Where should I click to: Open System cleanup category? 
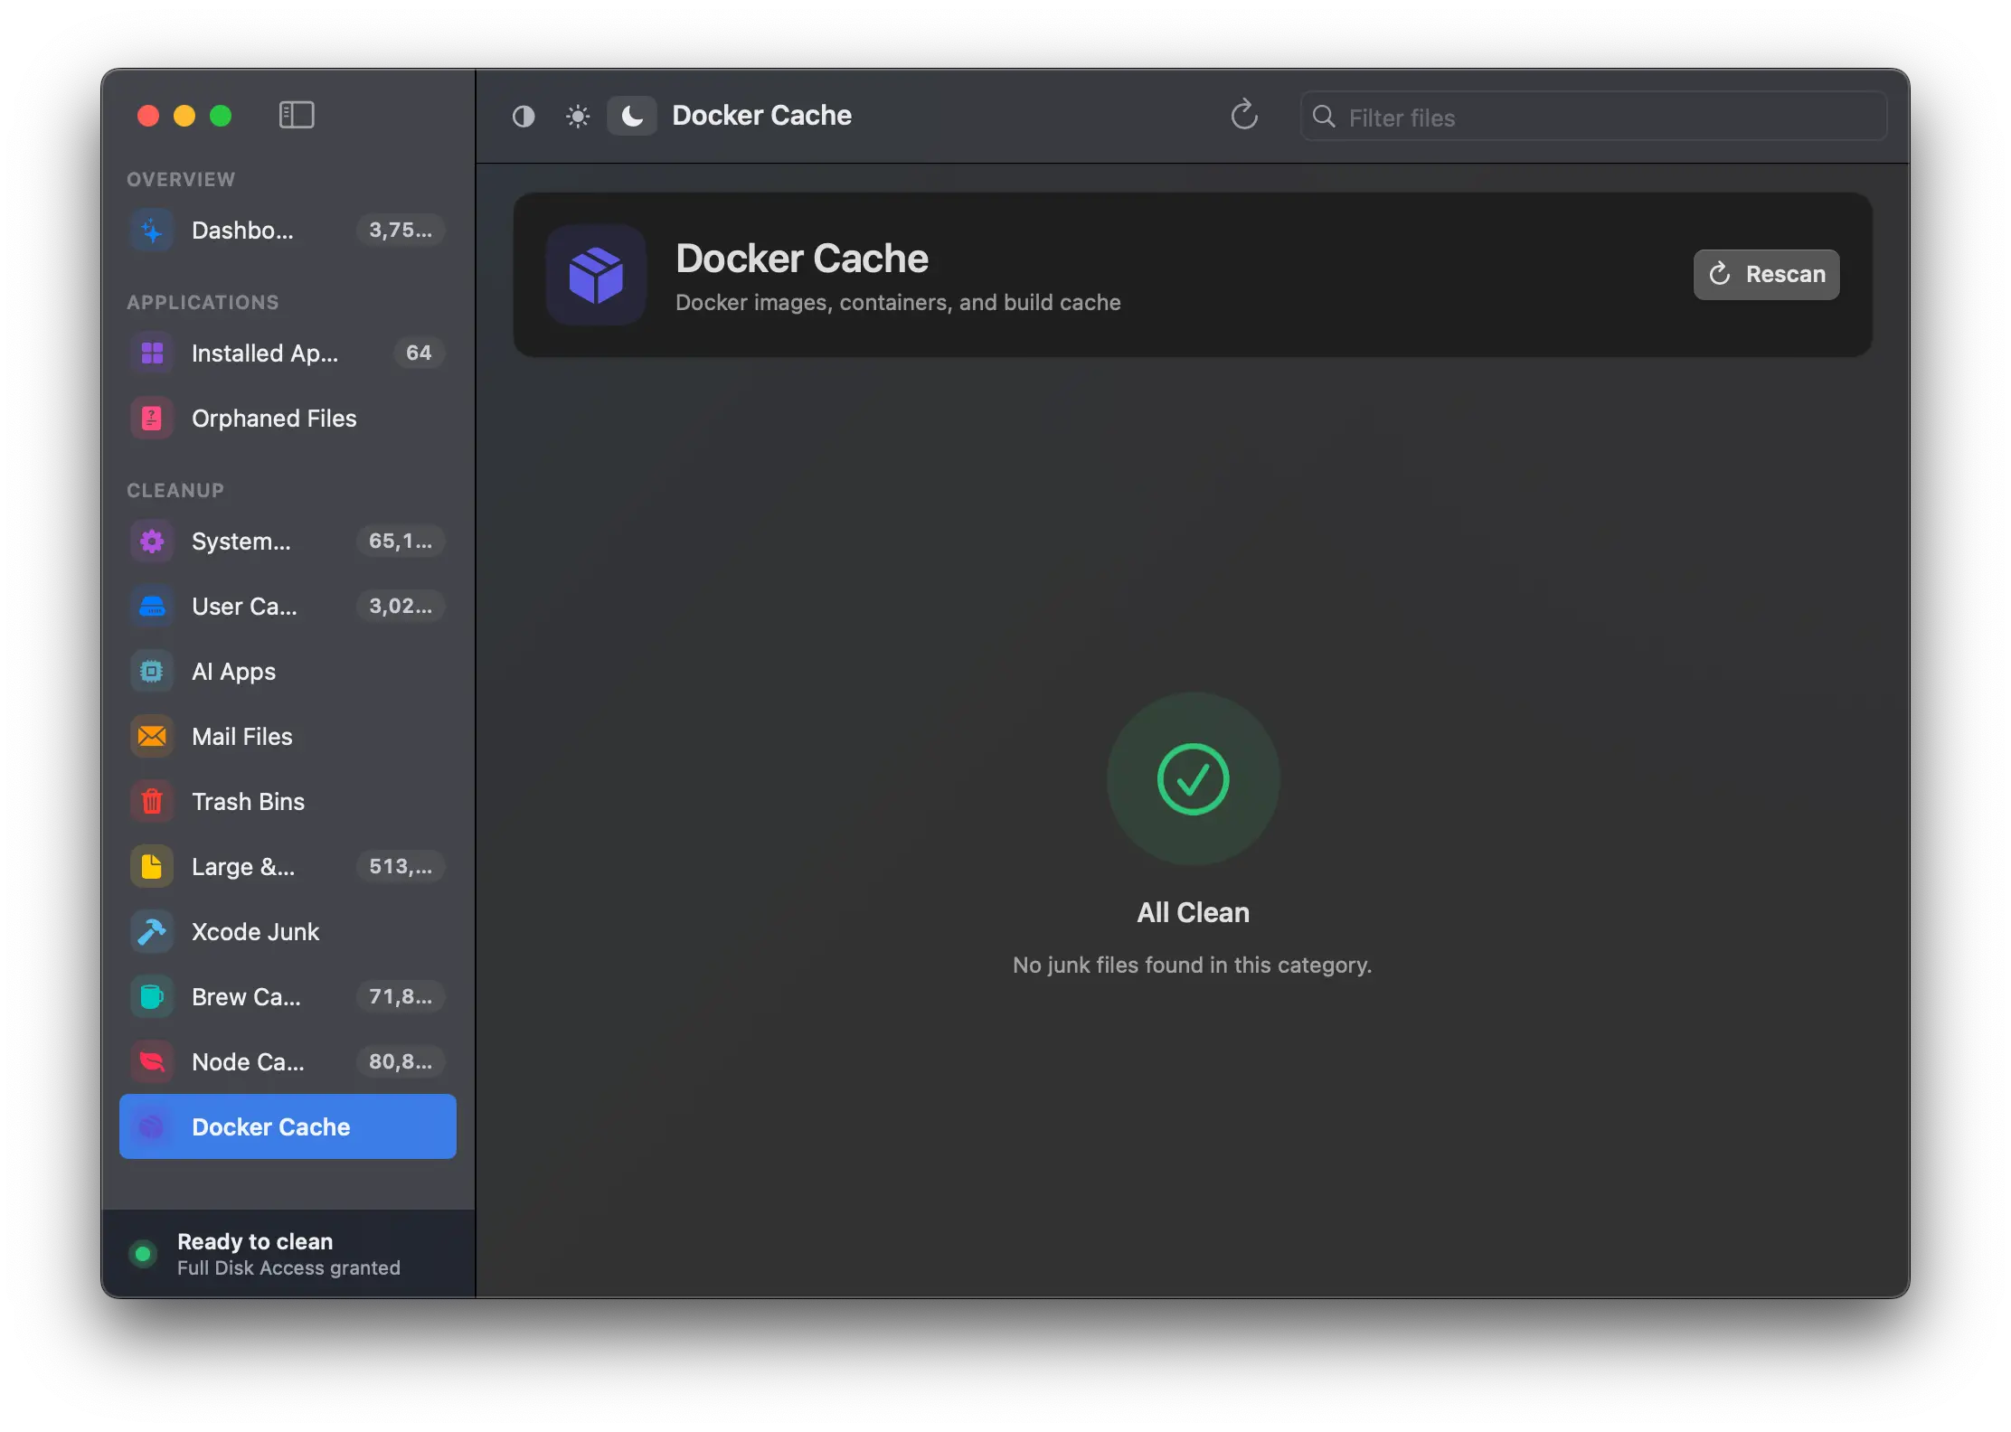click(288, 541)
